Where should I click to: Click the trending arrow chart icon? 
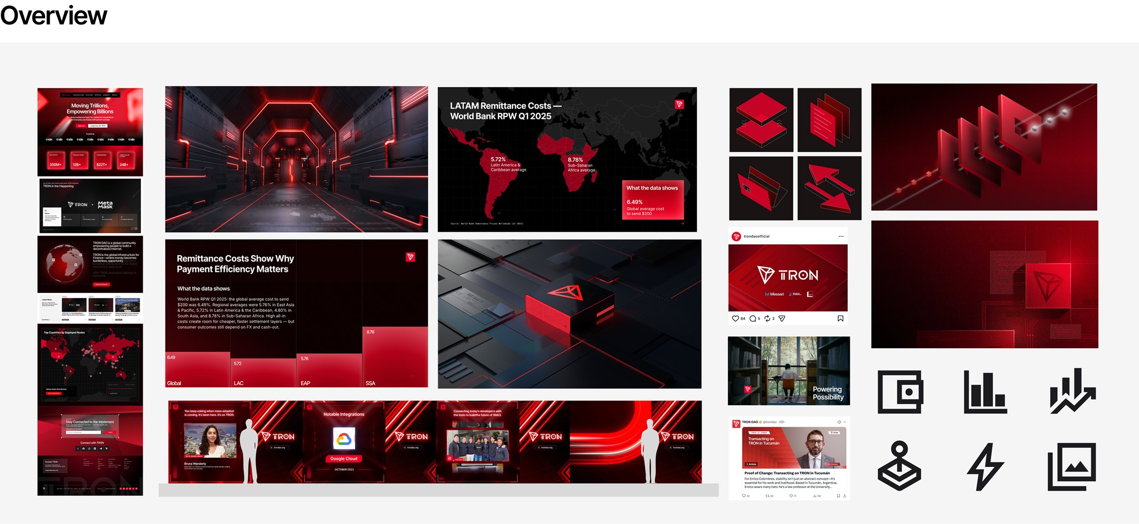1072,391
